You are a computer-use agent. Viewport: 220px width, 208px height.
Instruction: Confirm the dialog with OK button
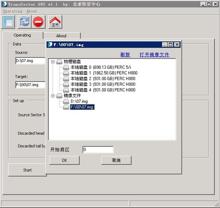65,160
